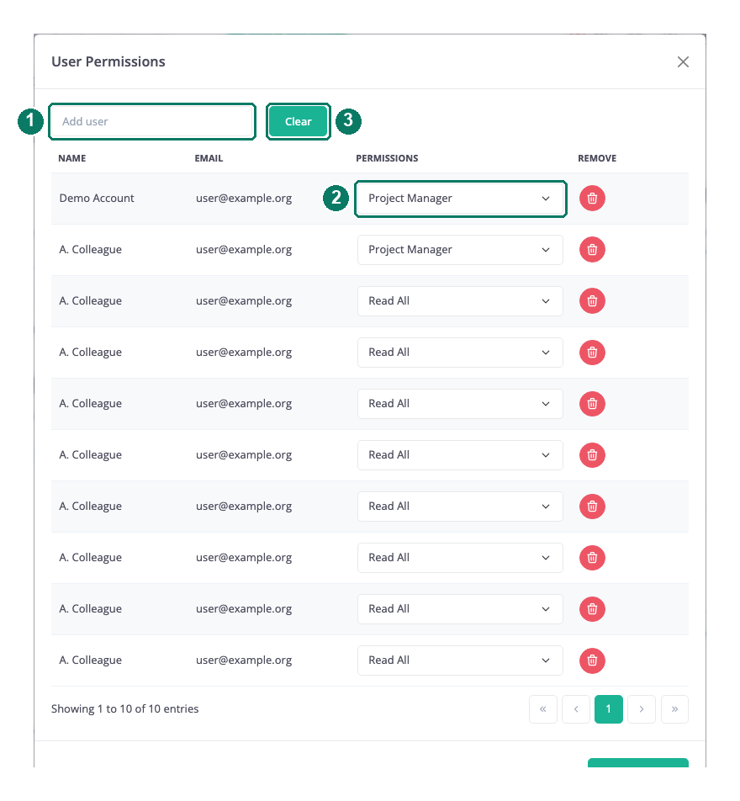
Task: Click the PERMISSIONS column header
Action: [387, 158]
